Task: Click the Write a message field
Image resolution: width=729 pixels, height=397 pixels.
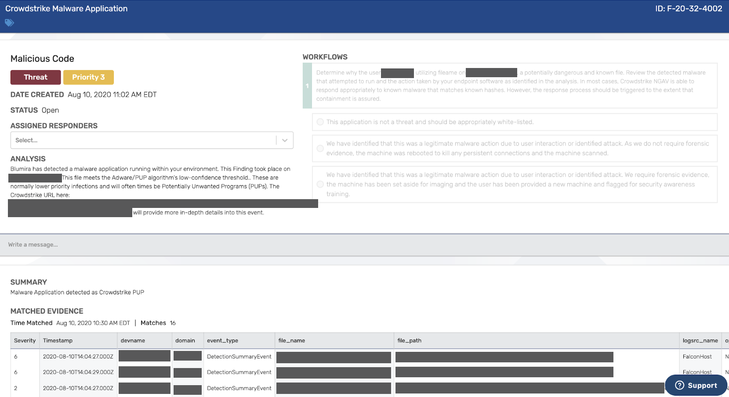Action: (x=364, y=245)
